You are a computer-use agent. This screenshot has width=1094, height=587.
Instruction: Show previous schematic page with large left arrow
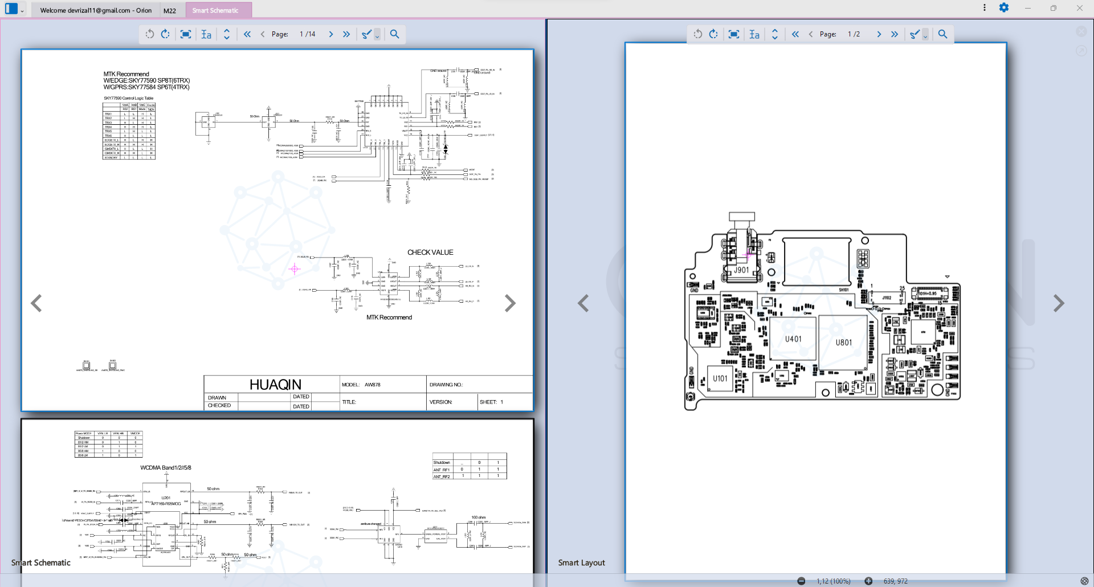coord(36,303)
